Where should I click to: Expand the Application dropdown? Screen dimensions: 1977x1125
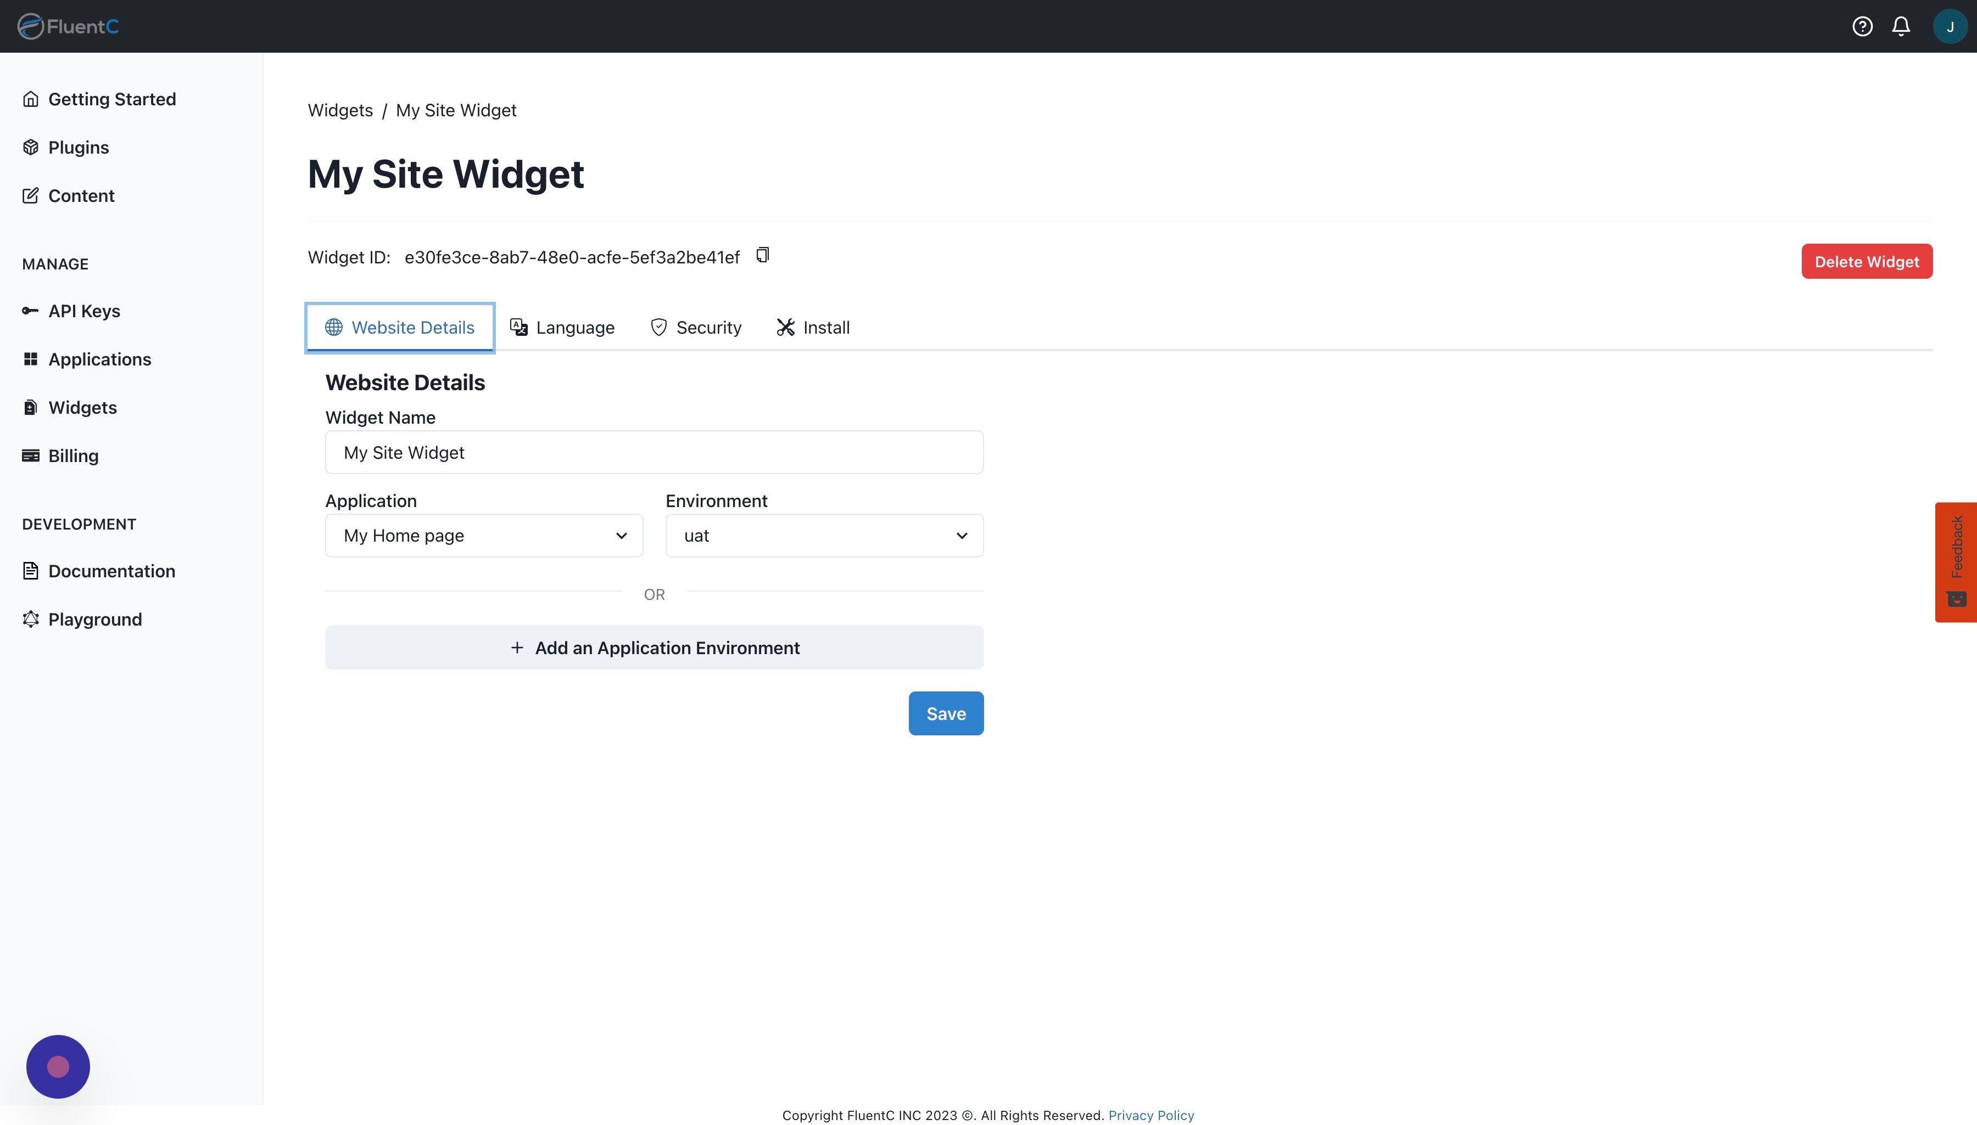(x=484, y=536)
